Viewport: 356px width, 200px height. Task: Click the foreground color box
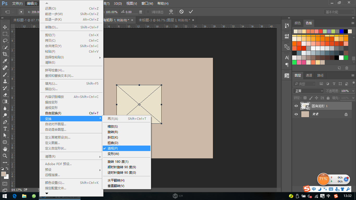(x=3, y=174)
